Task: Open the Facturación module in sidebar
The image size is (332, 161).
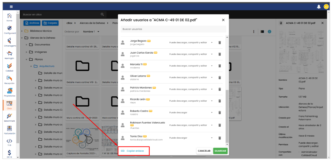Action: 10,130
